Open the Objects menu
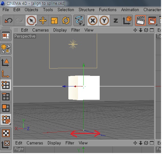162x154 pixels. 31,10
